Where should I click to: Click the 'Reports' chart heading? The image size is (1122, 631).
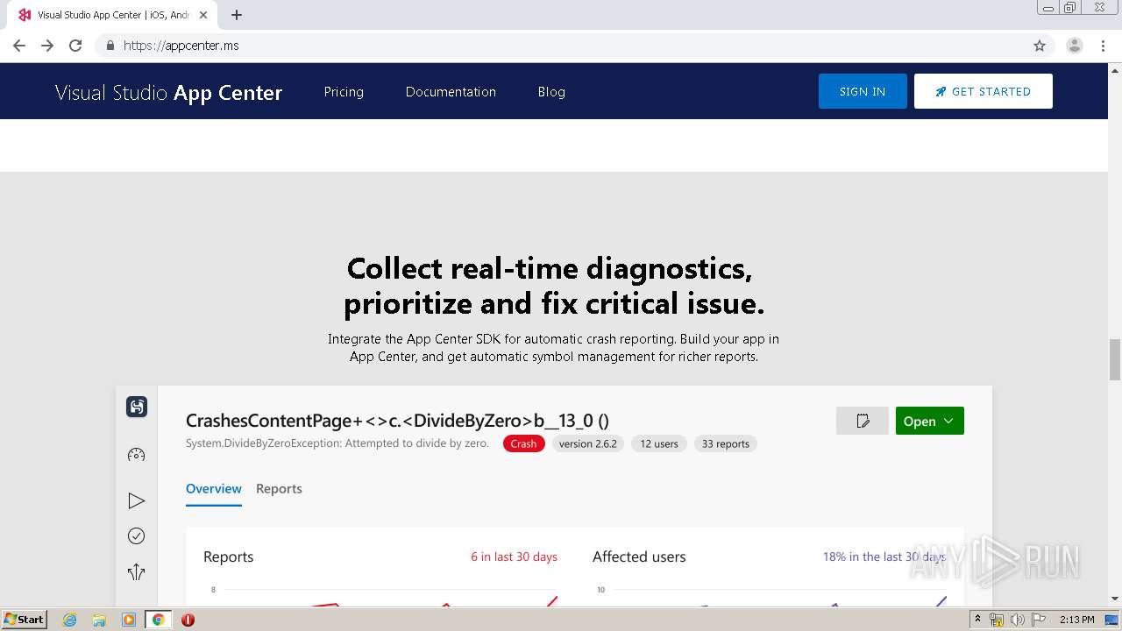pos(228,557)
